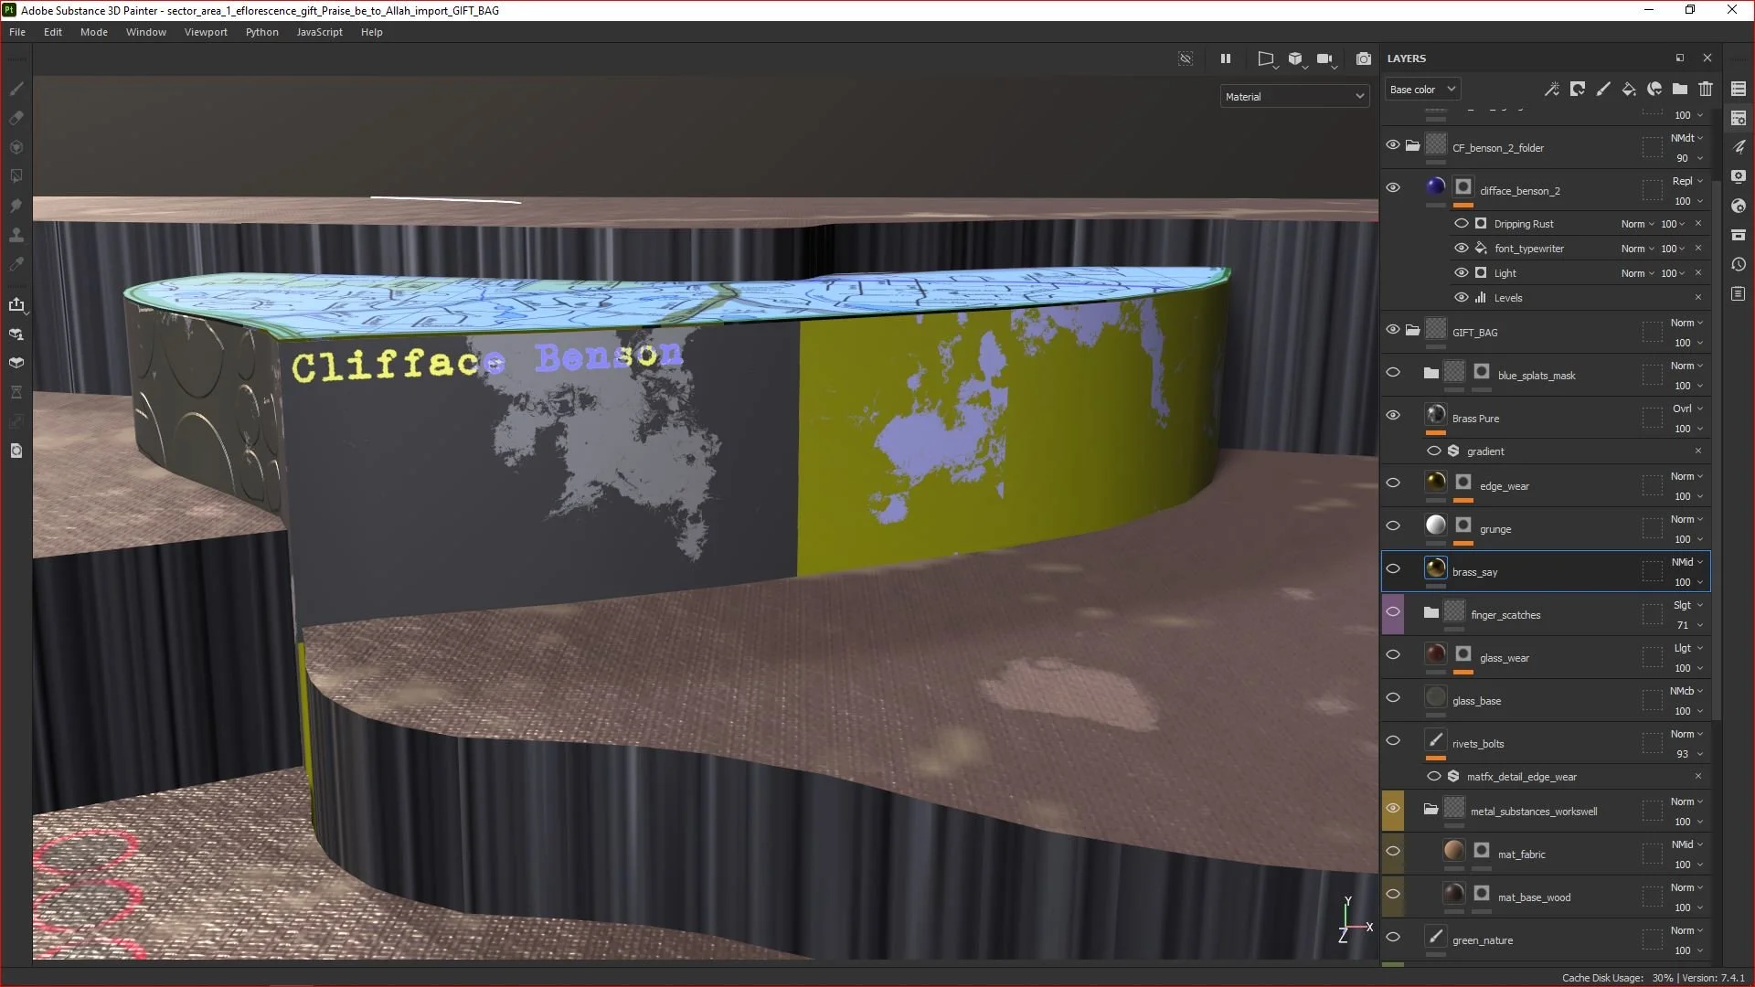
Task: Open the Viewport menu
Action: point(206,32)
